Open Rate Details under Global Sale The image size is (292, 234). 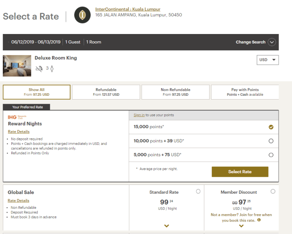point(18,201)
